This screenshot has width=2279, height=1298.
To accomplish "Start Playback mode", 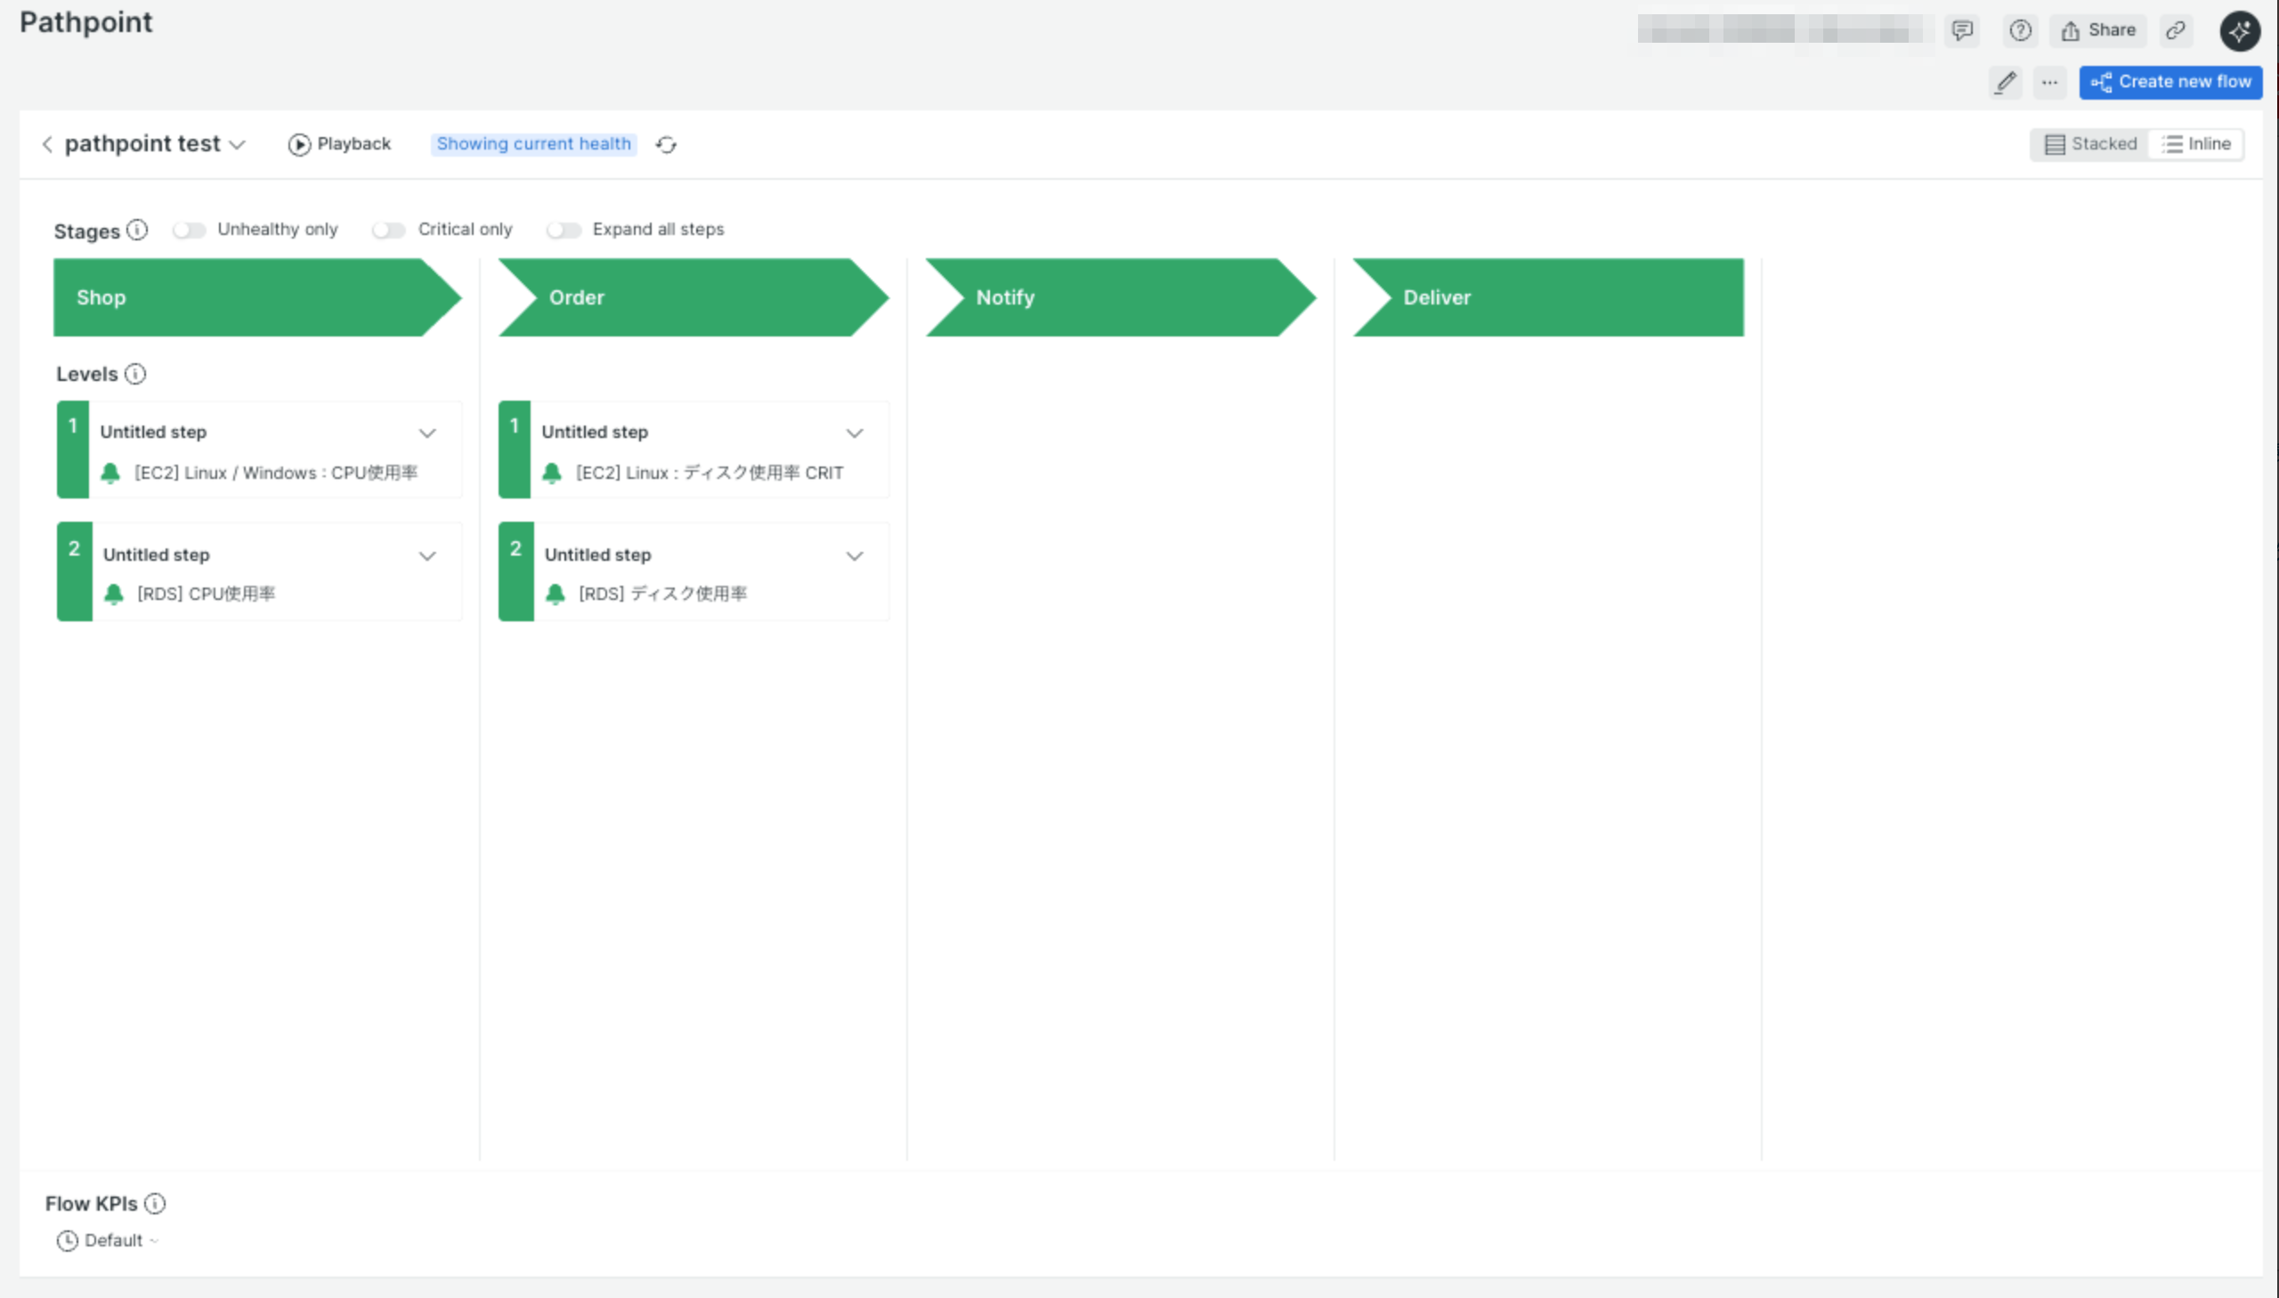I will tap(339, 144).
